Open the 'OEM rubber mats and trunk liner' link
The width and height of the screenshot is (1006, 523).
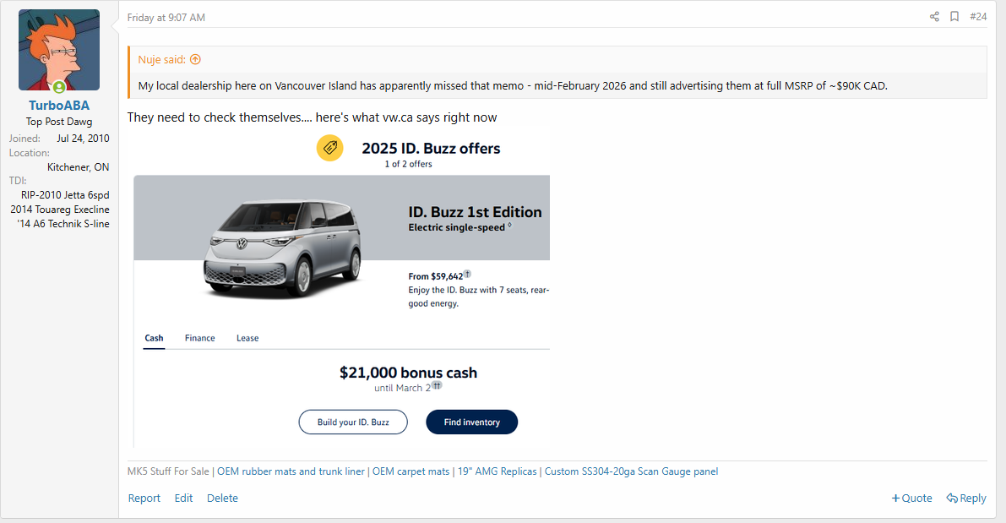(x=291, y=471)
